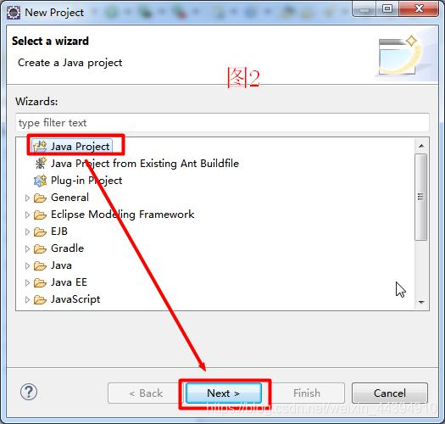
Task: Click the Gradle folder icon
Action: [x=40, y=249]
